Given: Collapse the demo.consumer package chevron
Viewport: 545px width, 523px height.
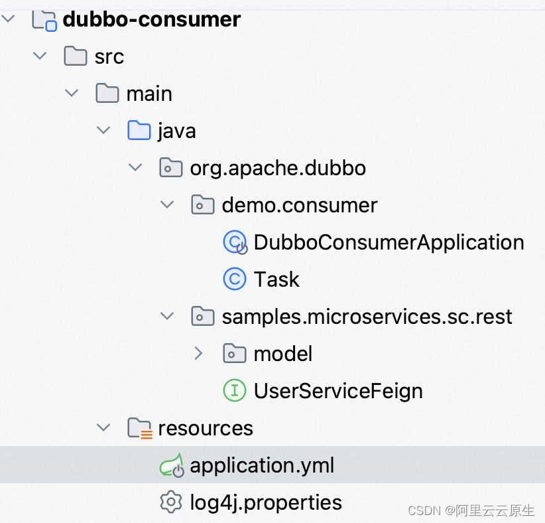Looking at the screenshot, I should tap(167, 204).
